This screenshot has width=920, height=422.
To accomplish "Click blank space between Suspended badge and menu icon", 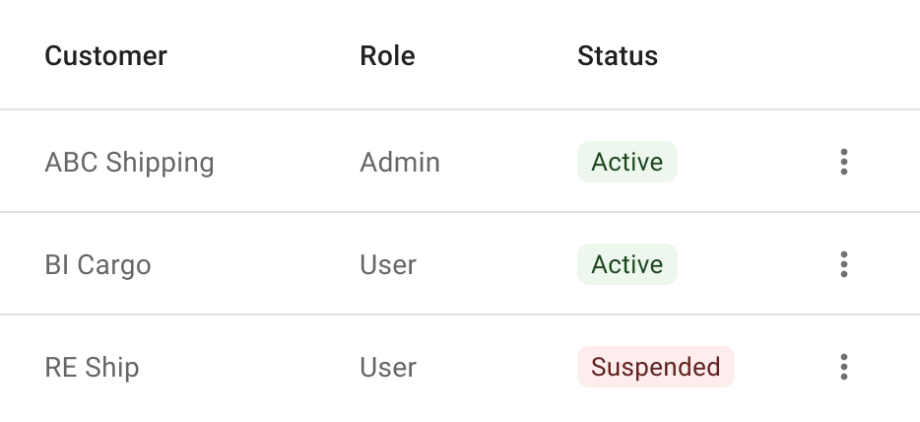I will coord(782,367).
